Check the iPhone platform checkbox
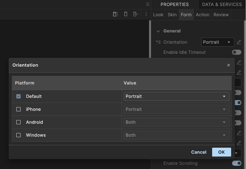The image size is (246, 169). 18,109
